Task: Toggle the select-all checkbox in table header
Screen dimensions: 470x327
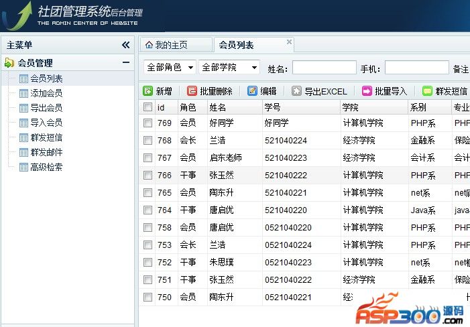Action: 148,107
